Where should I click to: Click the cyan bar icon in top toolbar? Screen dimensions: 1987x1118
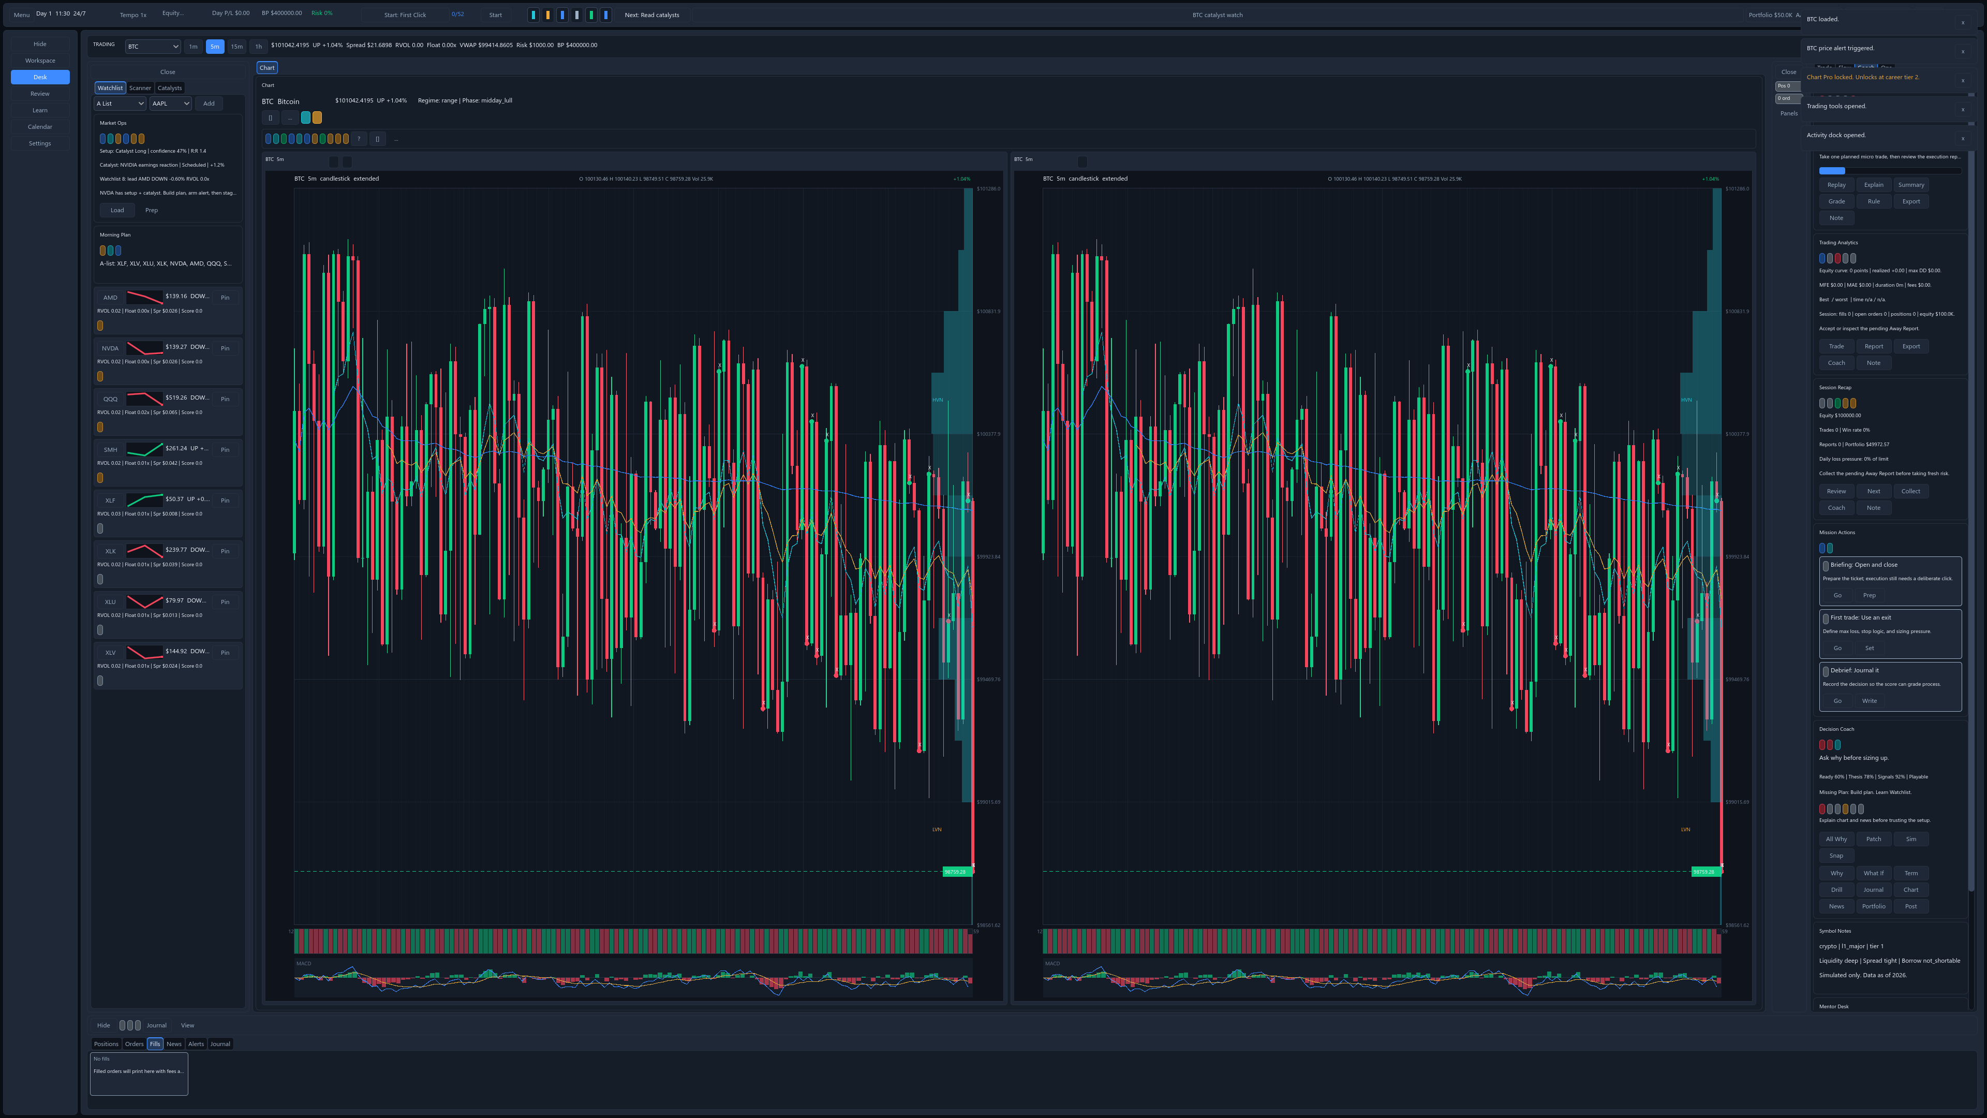click(x=533, y=14)
